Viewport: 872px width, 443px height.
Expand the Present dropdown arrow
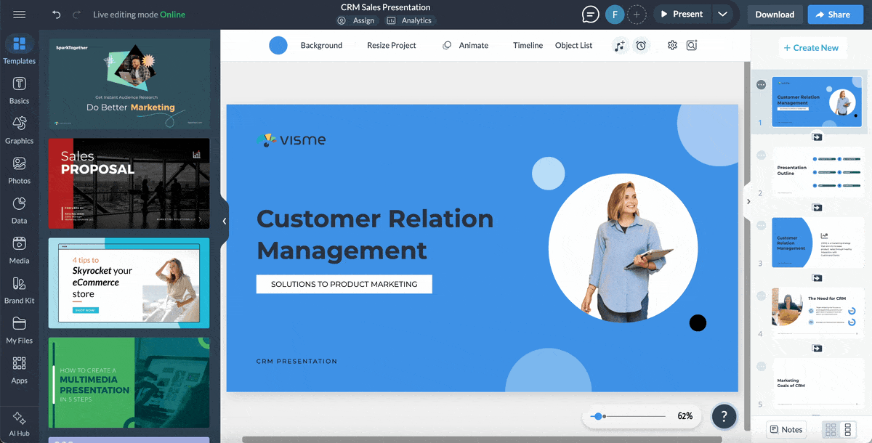pyautogui.click(x=722, y=15)
